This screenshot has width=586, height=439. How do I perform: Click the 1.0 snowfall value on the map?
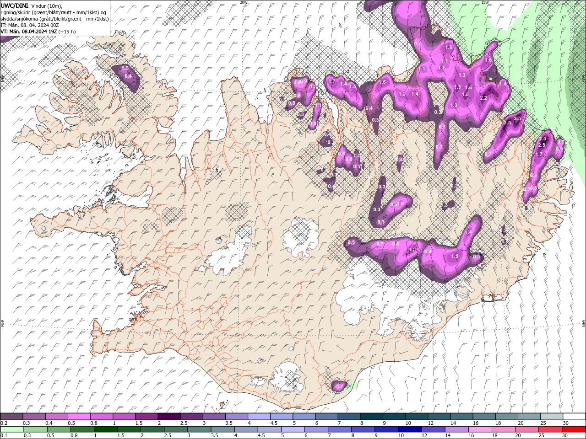click(x=400, y=203)
